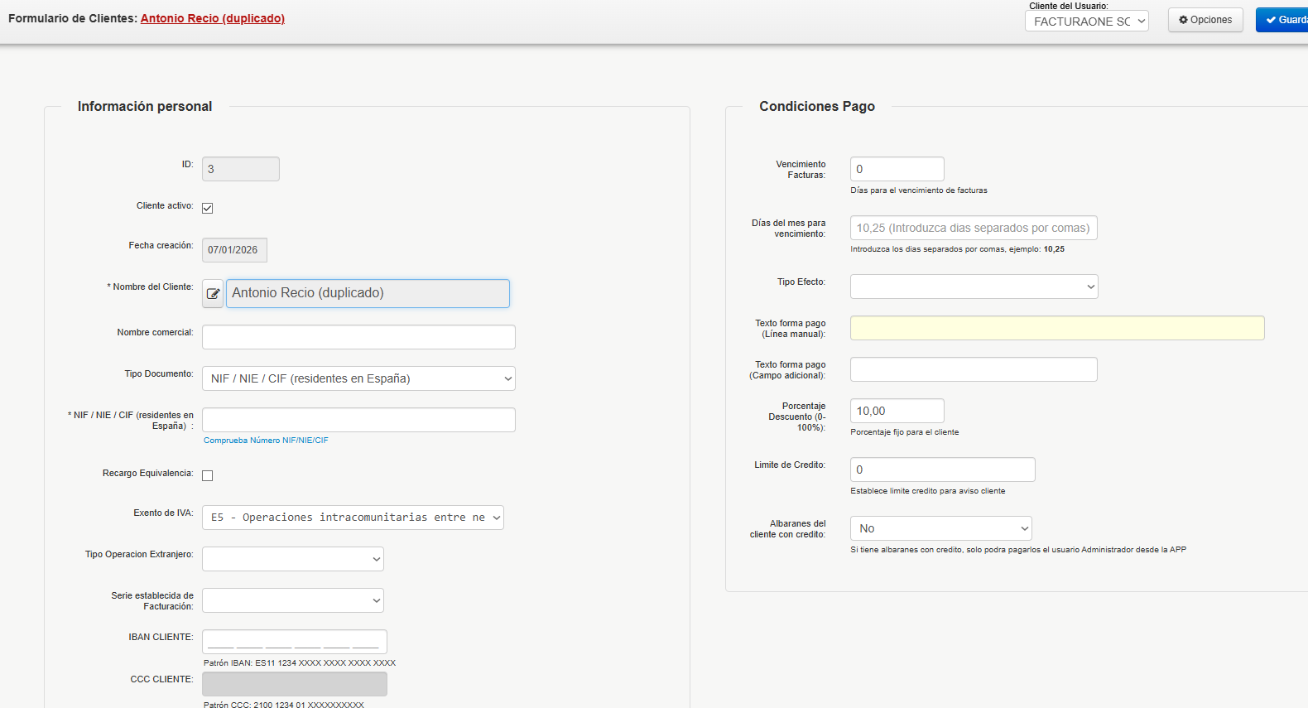Viewport: 1308px width, 708px height.
Task: Click the Días del mes para vencimiento field
Action: (x=974, y=228)
